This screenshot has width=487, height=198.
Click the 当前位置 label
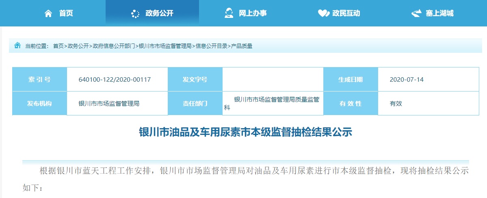tap(37, 46)
